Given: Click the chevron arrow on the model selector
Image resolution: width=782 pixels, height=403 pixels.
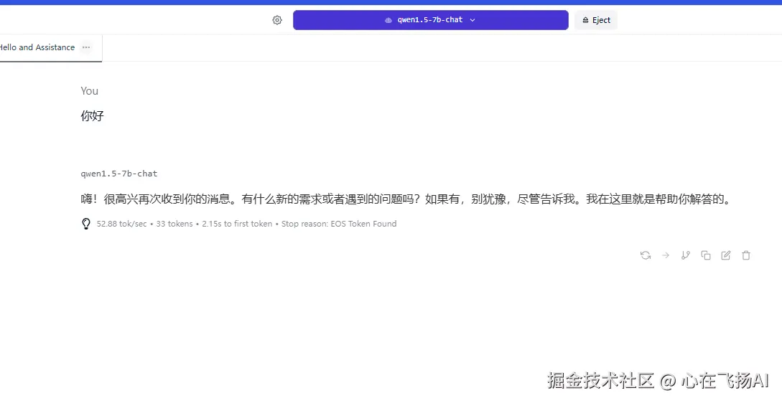Looking at the screenshot, I should (x=473, y=20).
